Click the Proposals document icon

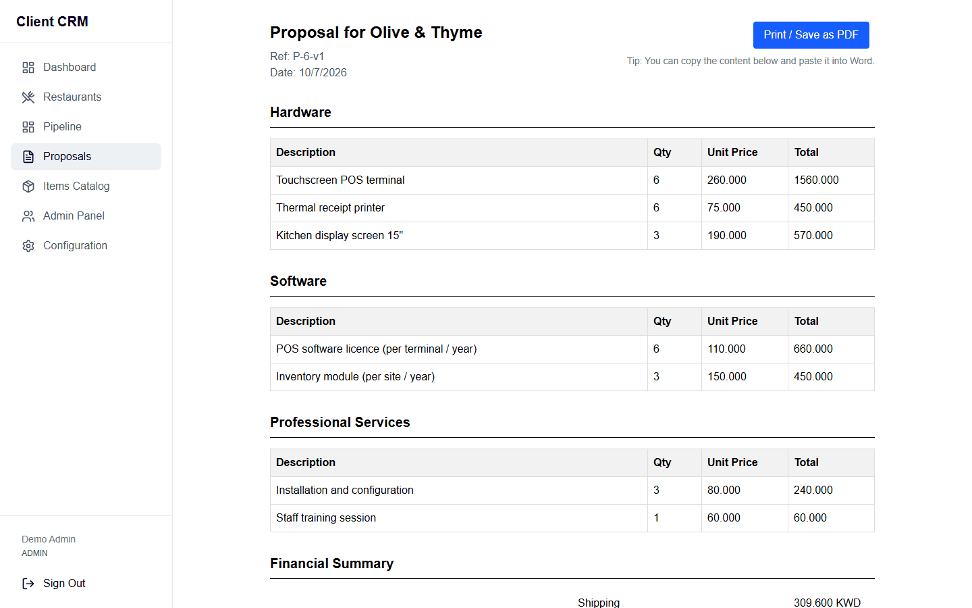click(x=28, y=157)
